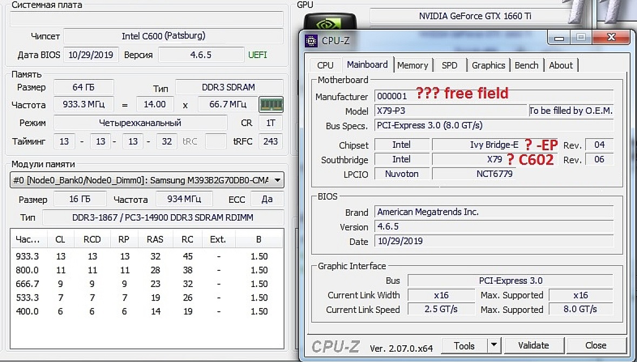The width and height of the screenshot is (637, 362).
Task: Click Max. Supported link speed 8.0 GT/s
Action: (580, 310)
